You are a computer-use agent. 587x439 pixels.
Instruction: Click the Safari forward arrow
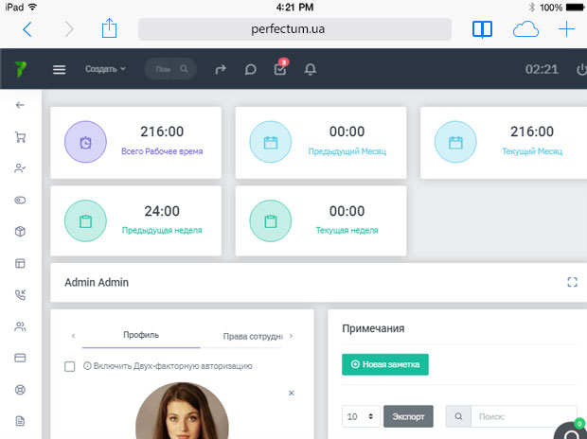pos(69,28)
